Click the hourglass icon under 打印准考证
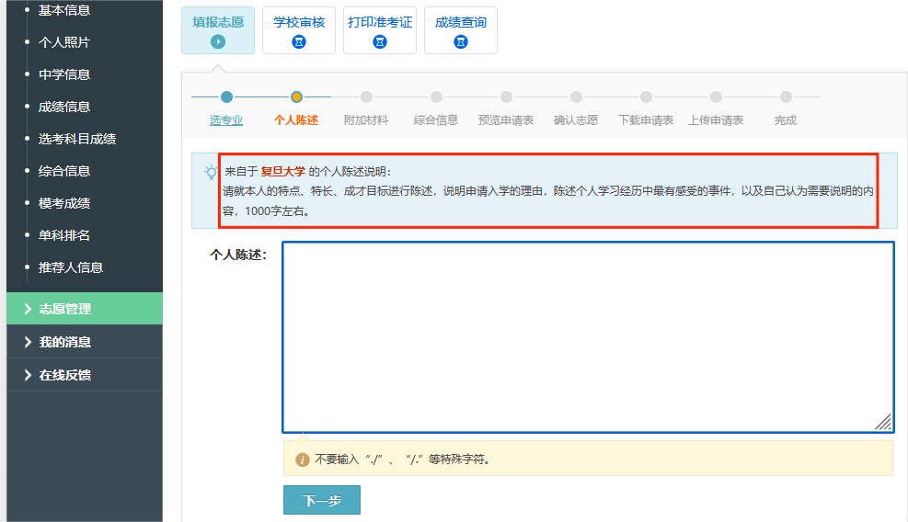Screen dimensions: 908x522 pyautogui.click(x=380, y=41)
